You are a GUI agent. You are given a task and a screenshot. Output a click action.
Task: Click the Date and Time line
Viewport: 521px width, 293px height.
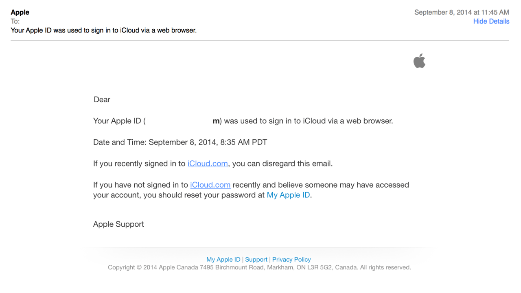tap(180, 142)
